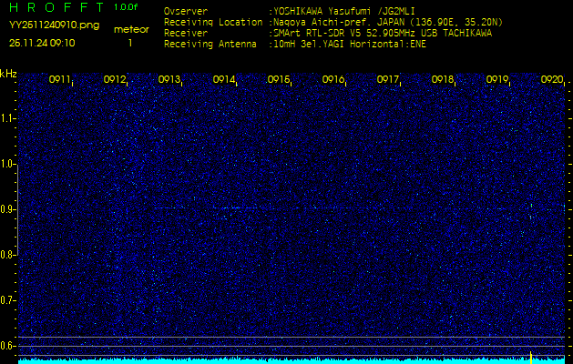The width and height of the screenshot is (573, 364).
Task: Click the kHz axis unit label
Action: tap(8, 74)
